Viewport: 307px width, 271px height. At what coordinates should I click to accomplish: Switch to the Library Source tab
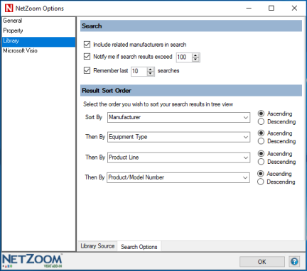pyautogui.click(x=97, y=246)
